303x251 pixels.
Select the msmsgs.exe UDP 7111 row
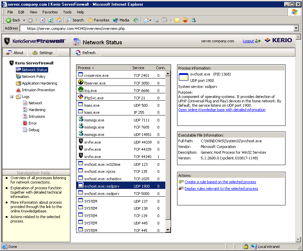tap(121, 120)
